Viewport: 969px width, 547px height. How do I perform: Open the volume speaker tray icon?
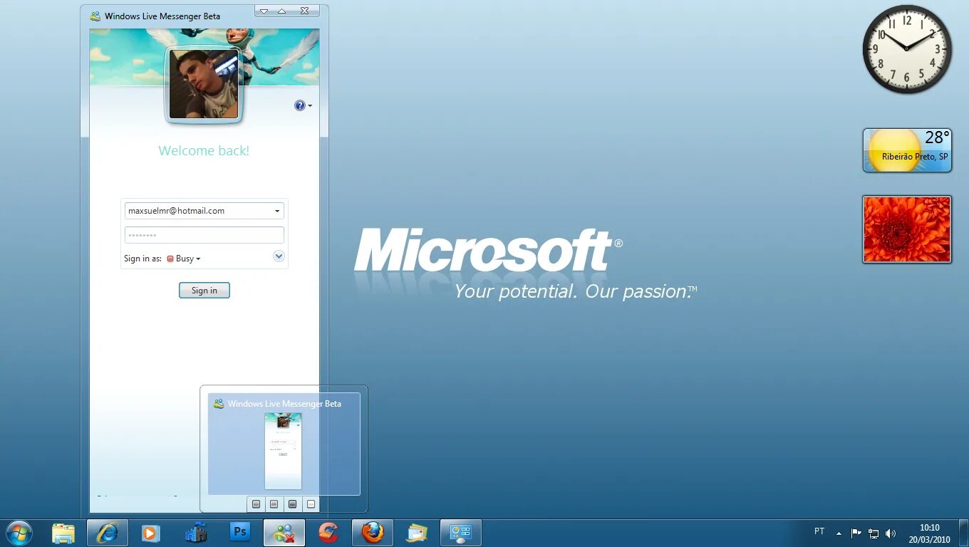891,533
